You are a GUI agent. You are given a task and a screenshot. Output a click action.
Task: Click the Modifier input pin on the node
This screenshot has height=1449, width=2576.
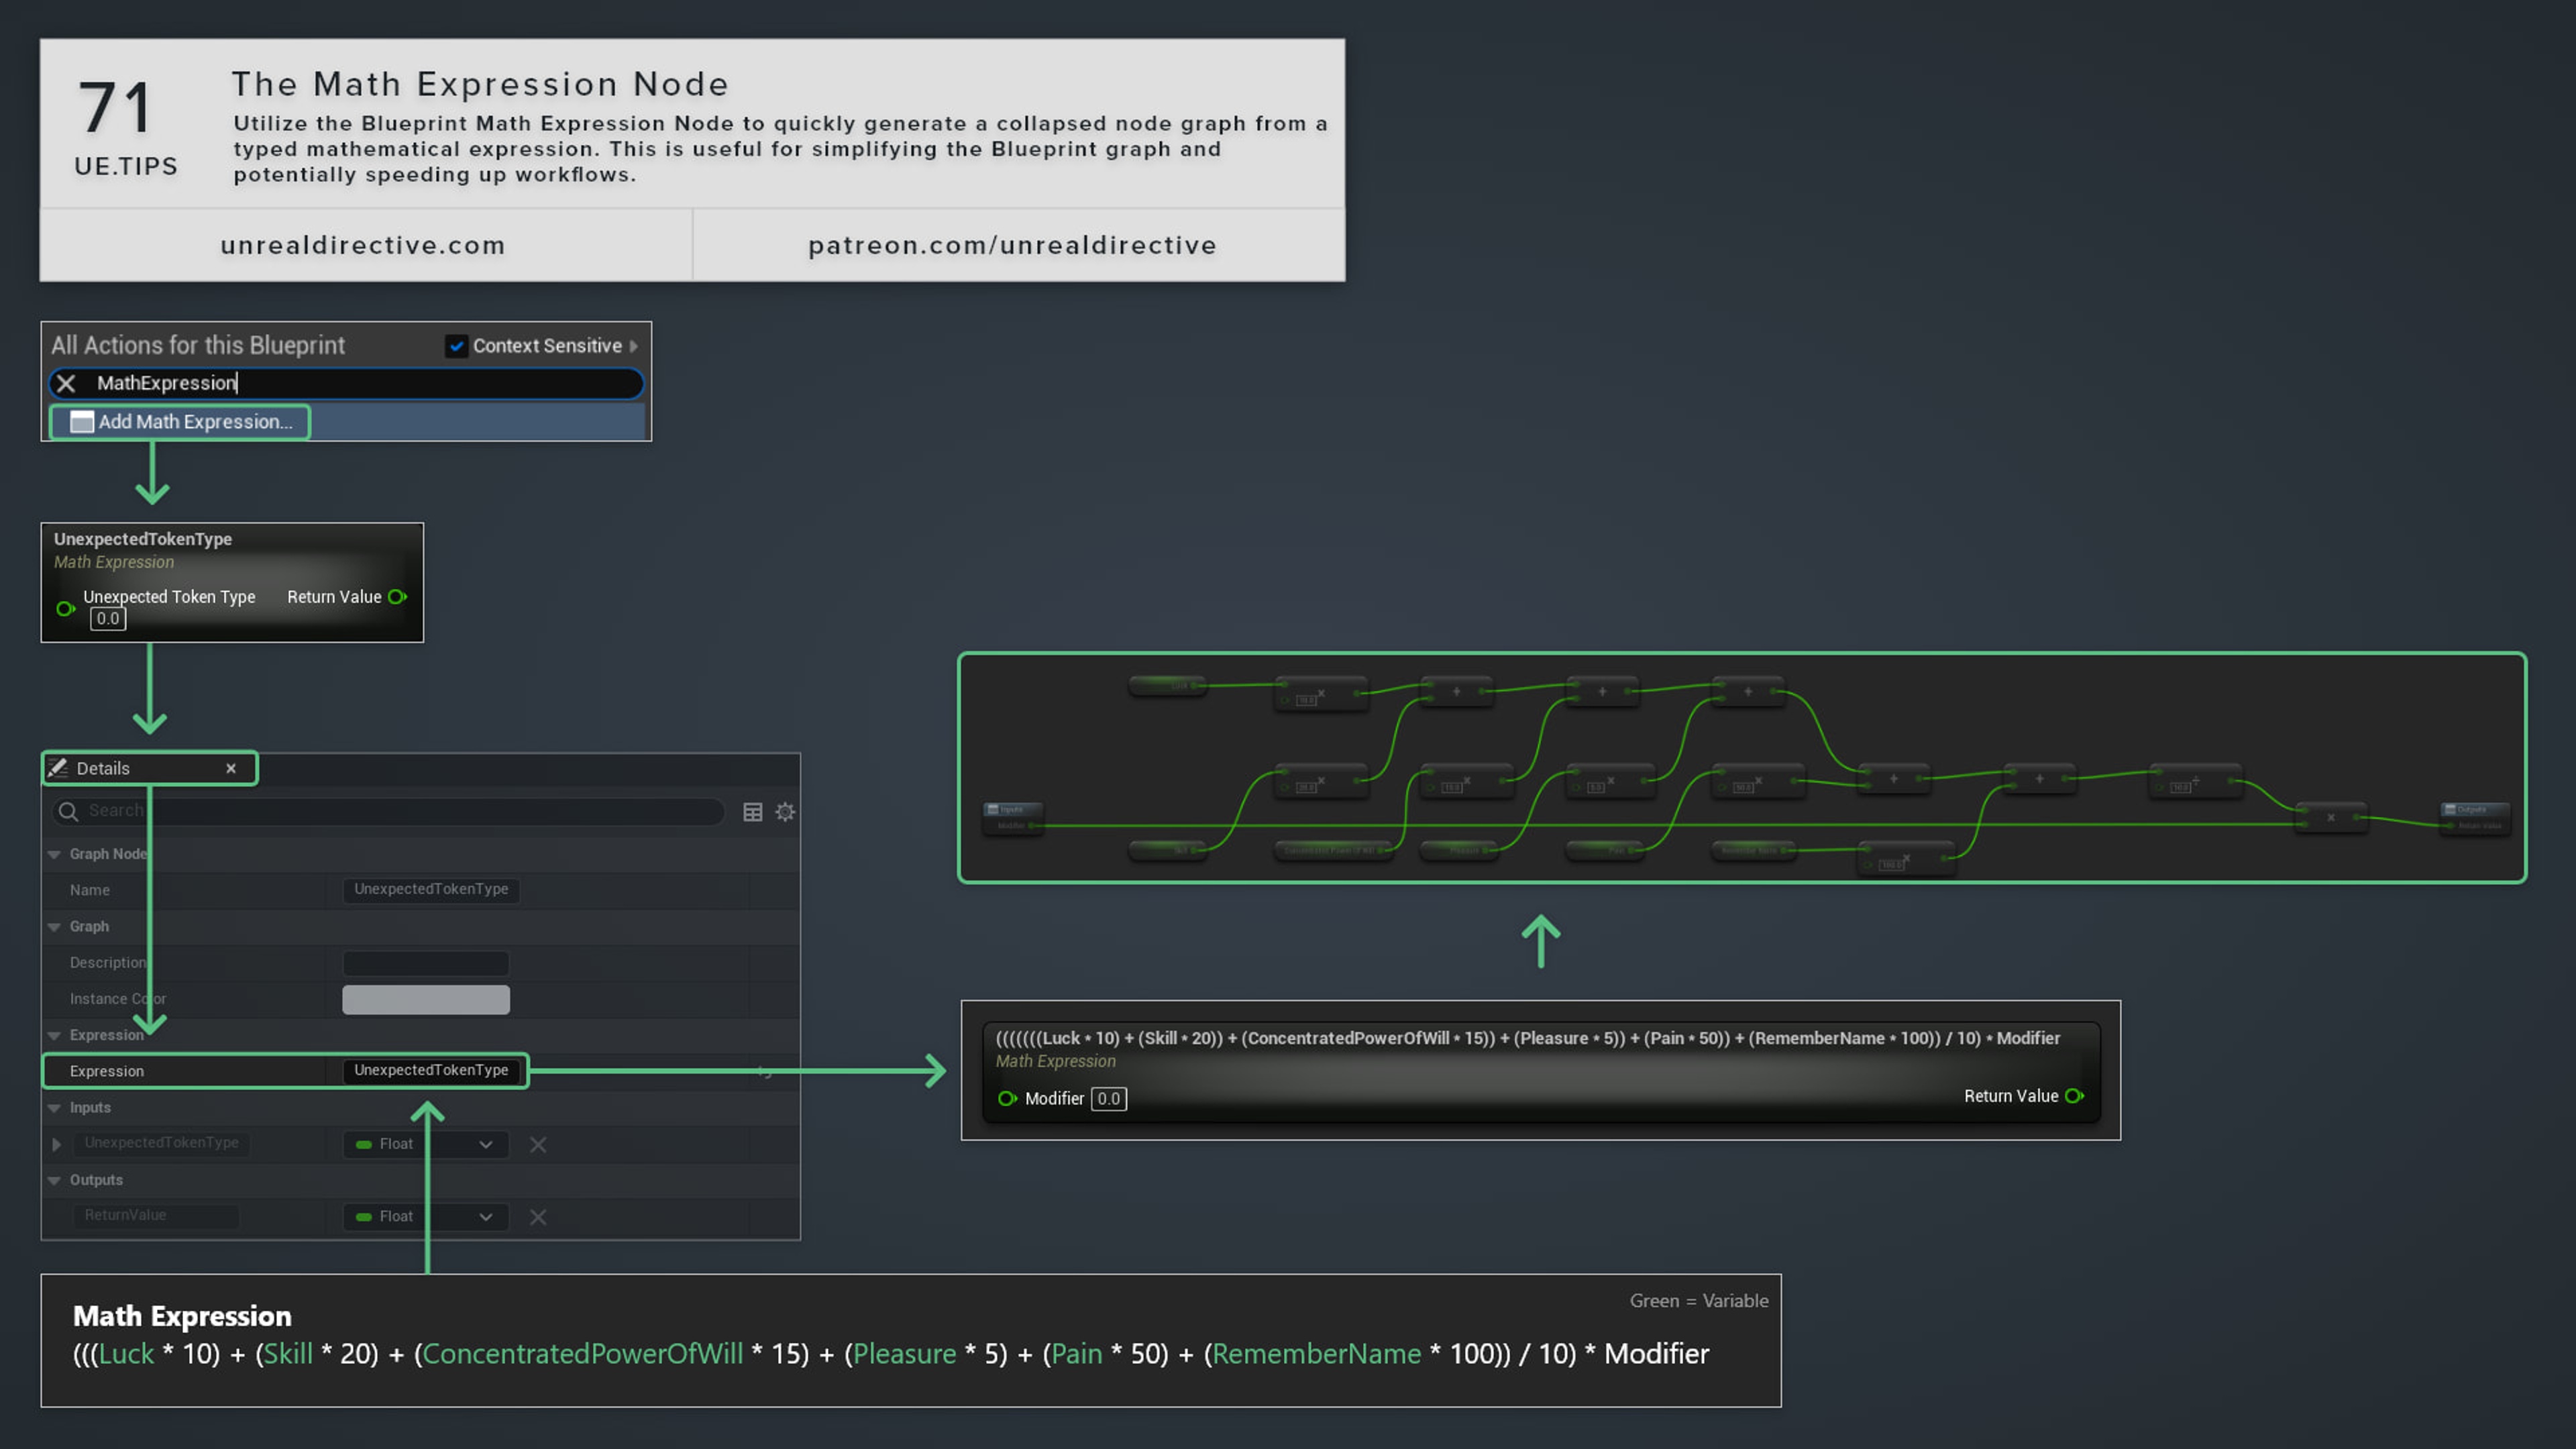1007,1098
